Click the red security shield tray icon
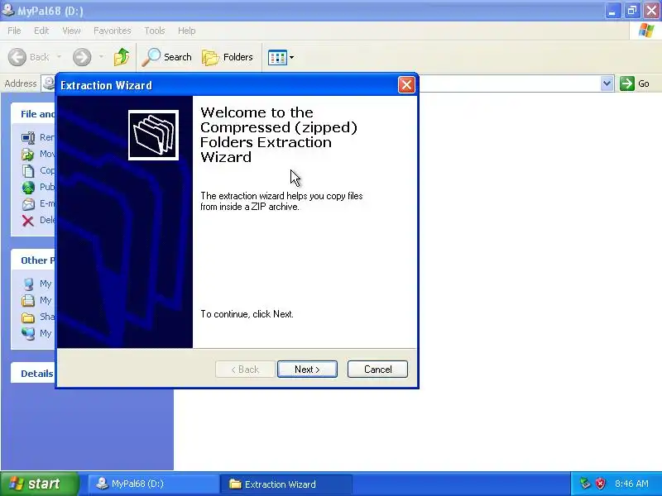Viewport: 662px width, 496px height. (600, 484)
